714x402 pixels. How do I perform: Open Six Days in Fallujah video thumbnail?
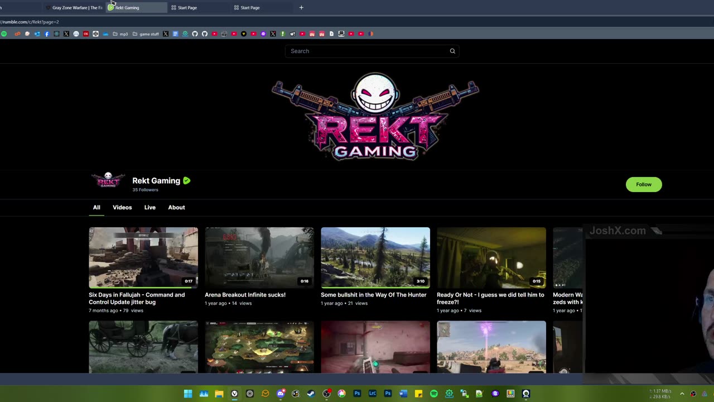pos(143,257)
